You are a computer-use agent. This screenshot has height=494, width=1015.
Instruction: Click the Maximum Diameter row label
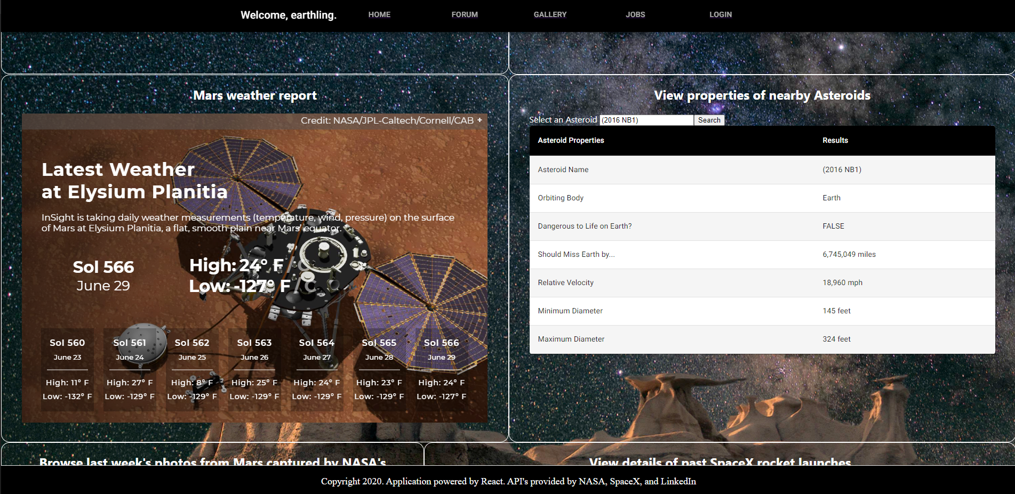[571, 339]
